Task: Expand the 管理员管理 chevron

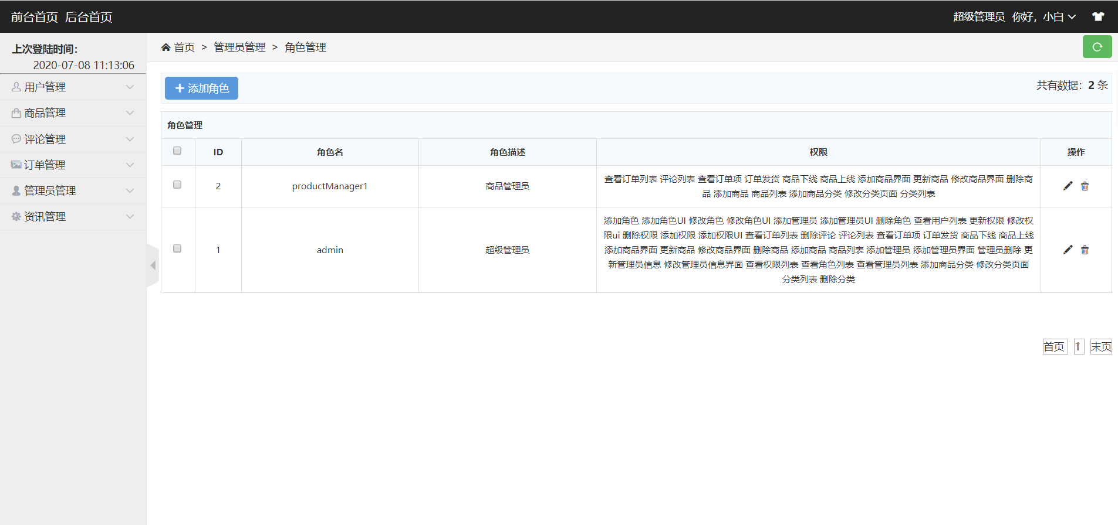Action: point(130,190)
